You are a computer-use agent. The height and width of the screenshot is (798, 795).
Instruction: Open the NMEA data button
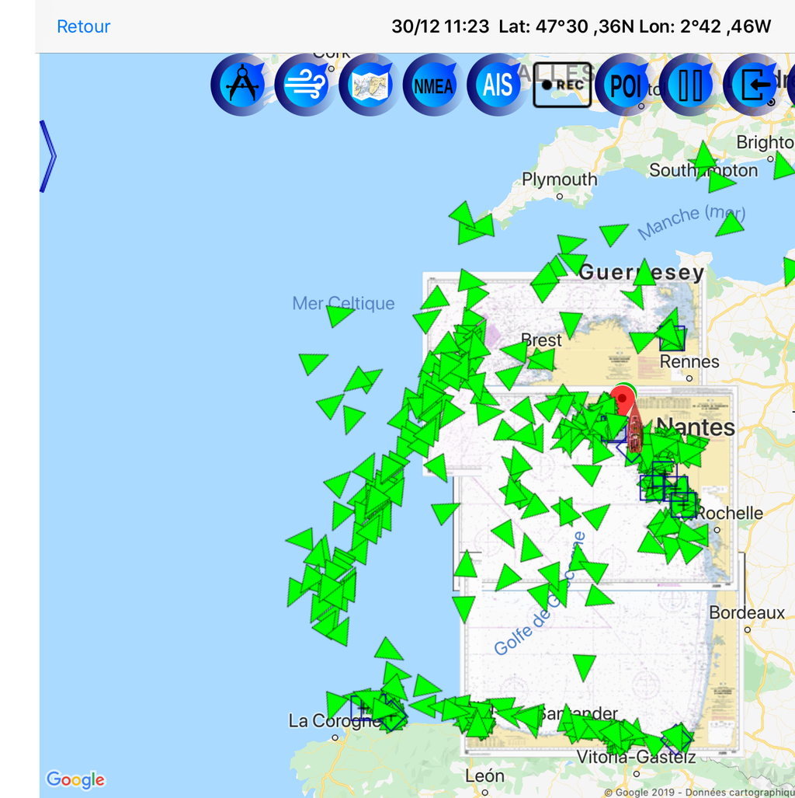[433, 85]
